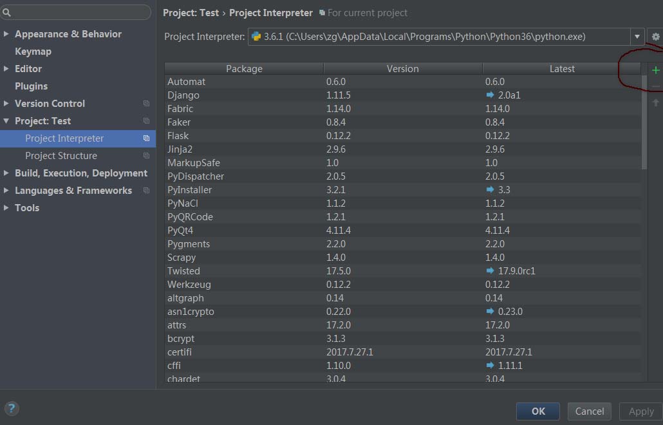Select the bcrypt package row

[402, 338]
